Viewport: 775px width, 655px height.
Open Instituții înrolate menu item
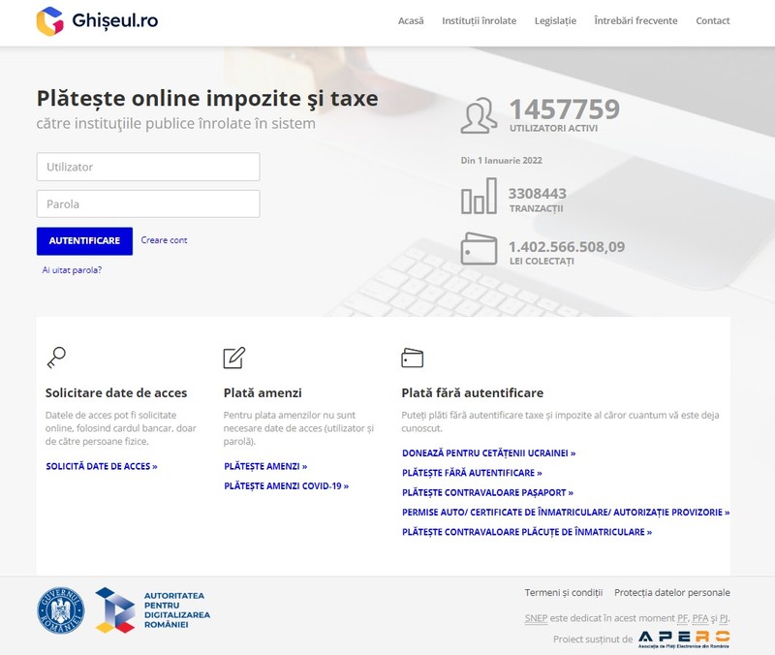coord(479,20)
